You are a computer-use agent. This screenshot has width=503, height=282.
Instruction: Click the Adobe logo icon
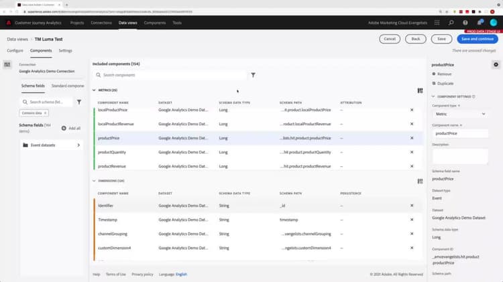click(x=9, y=23)
